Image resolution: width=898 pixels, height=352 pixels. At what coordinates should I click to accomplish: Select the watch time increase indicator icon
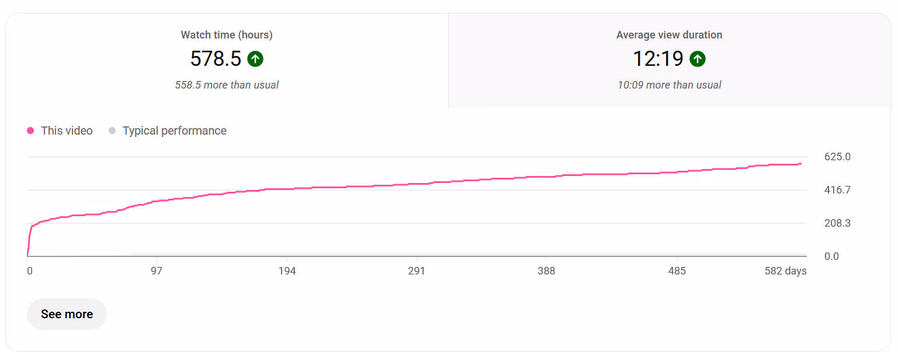coord(255,59)
